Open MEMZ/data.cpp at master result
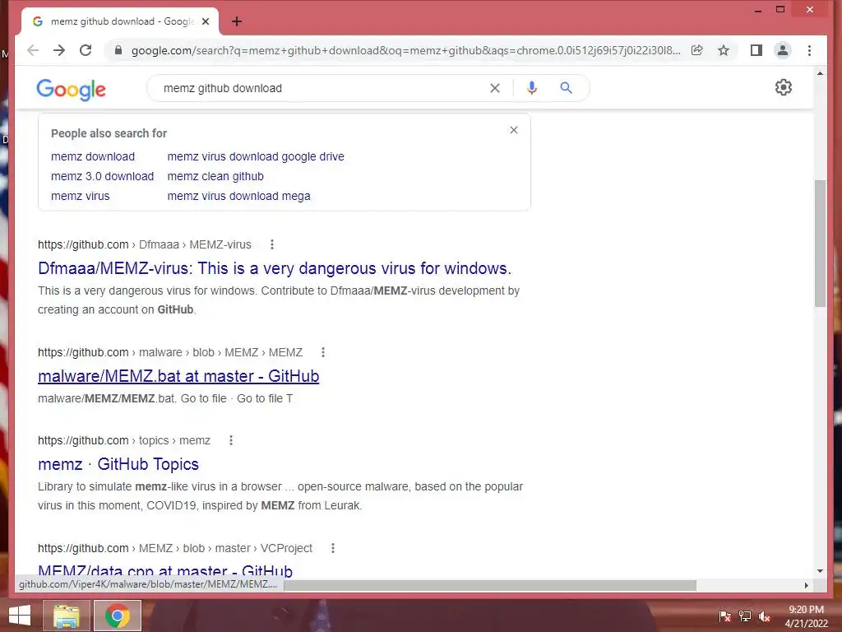 coord(165,571)
